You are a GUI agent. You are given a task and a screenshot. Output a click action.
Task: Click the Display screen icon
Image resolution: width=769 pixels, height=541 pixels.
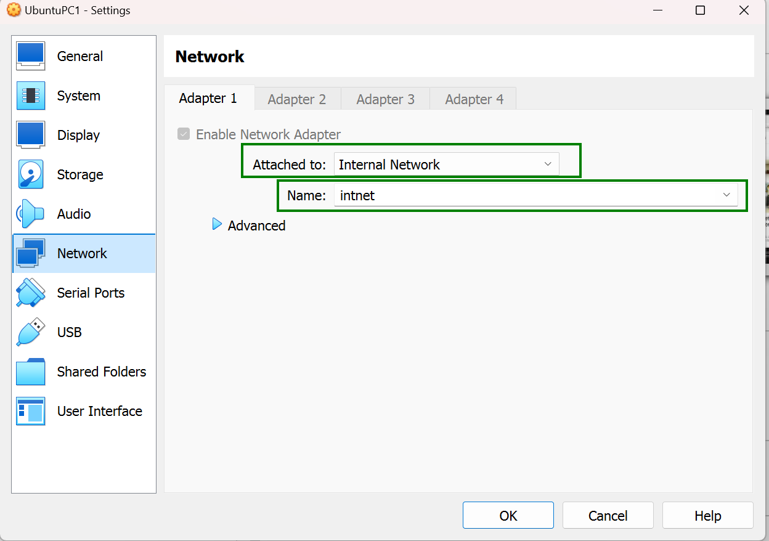click(x=31, y=135)
